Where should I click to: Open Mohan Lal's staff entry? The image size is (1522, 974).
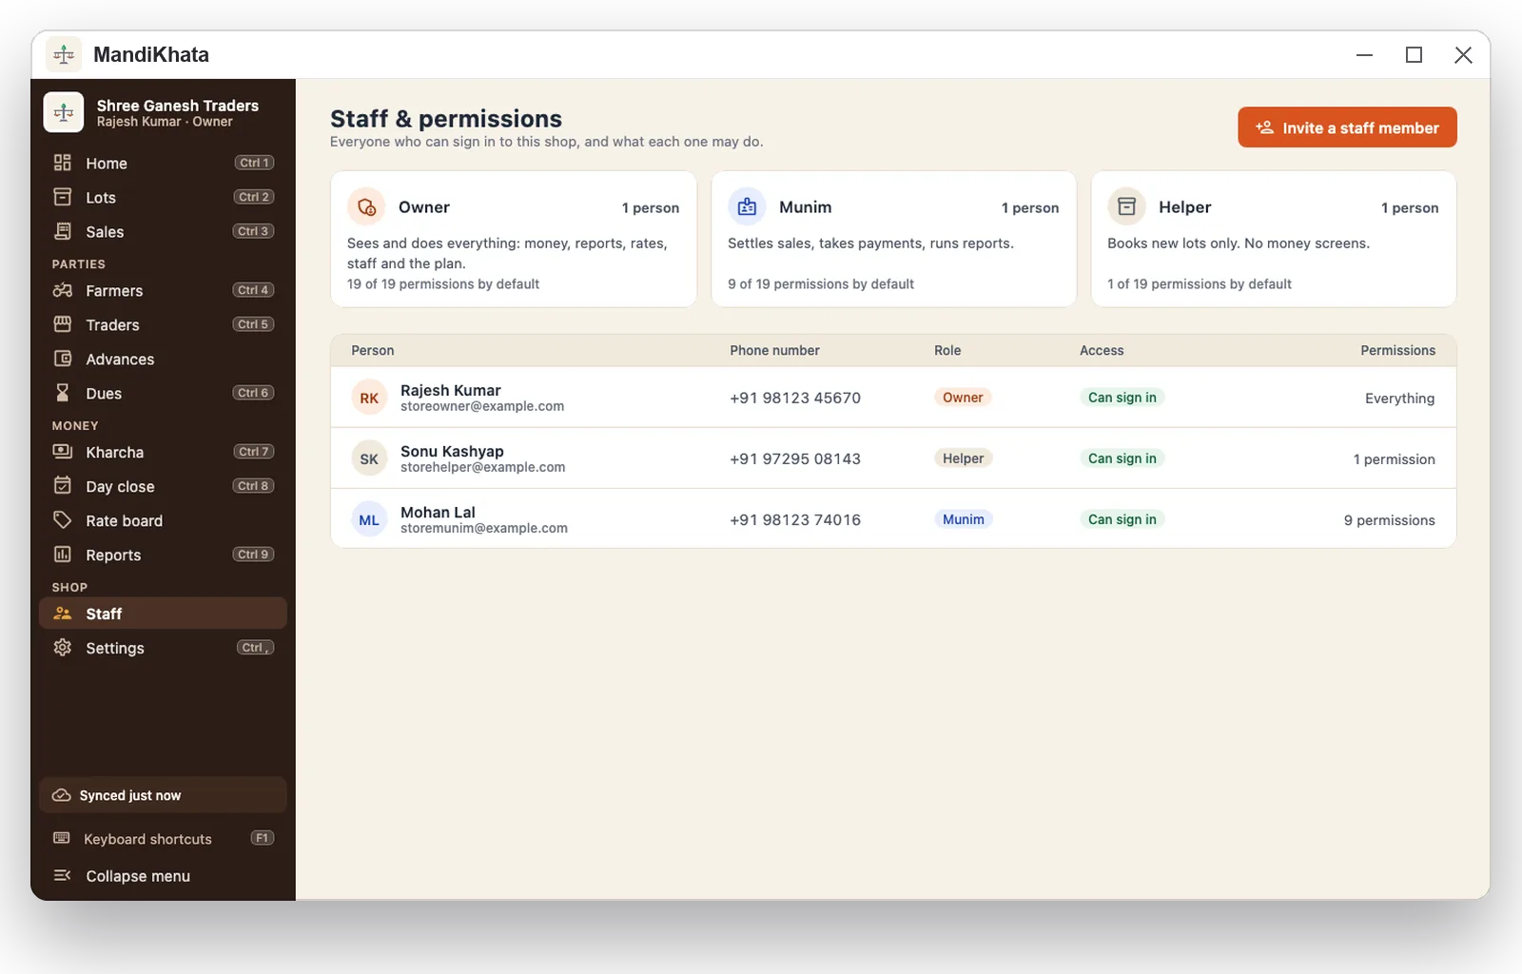coord(893,518)
